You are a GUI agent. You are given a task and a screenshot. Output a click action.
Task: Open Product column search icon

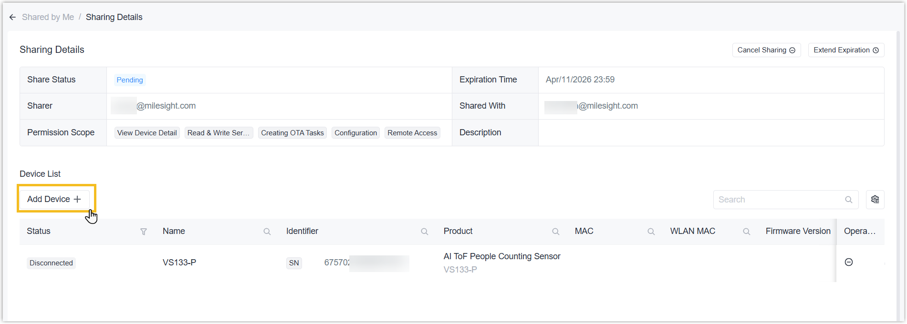pyautogui.click(x=555, y=232)
